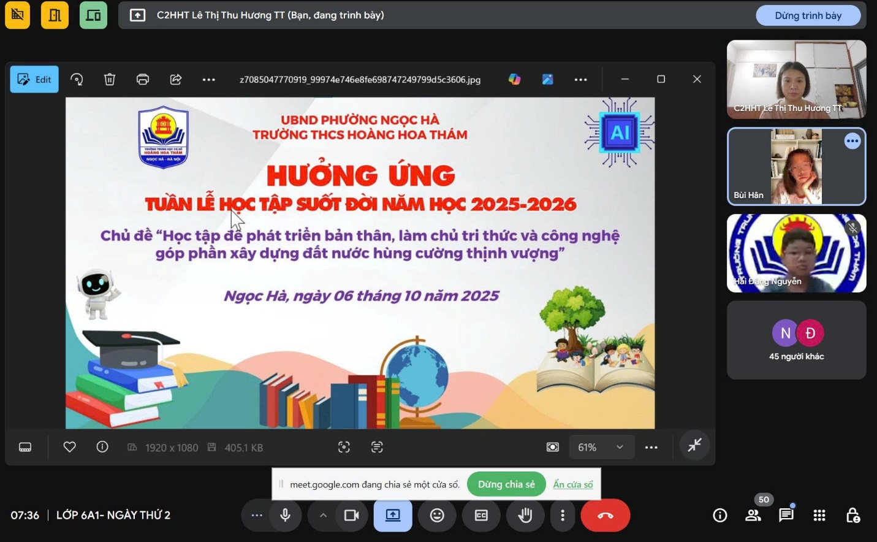Screen dimensions: 877x542
Task: Open the chat panel icon
Action: 786,515
